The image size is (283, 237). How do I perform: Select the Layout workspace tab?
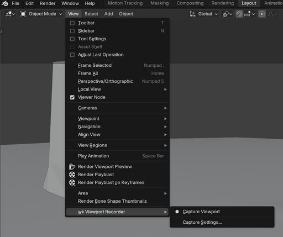pos(249,3)
